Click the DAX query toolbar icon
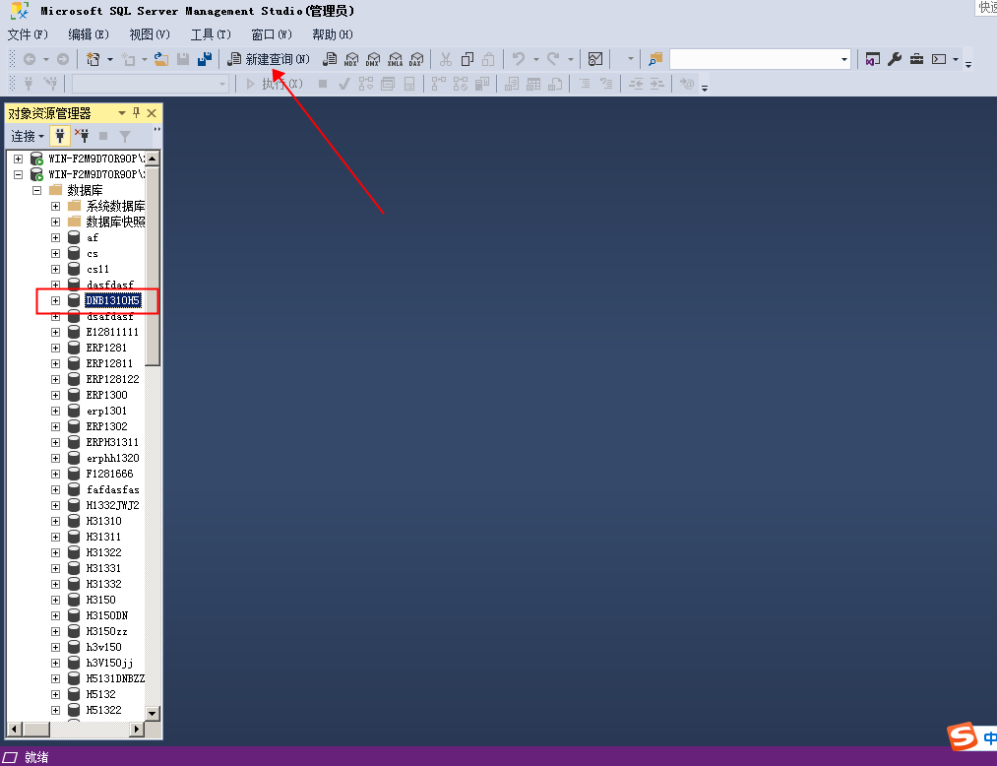Viewport: 997px width, 766px height. pos(416,60)
